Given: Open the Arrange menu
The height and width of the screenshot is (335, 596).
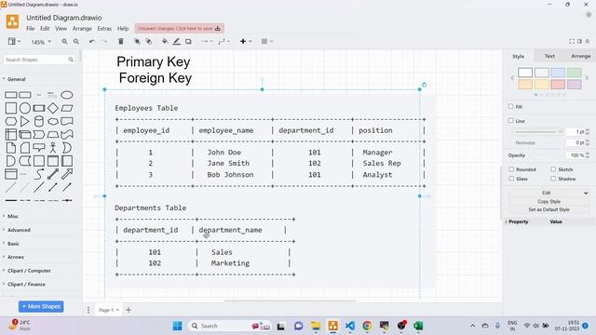Looking at the screenshot, I should [x=82, y=29].
